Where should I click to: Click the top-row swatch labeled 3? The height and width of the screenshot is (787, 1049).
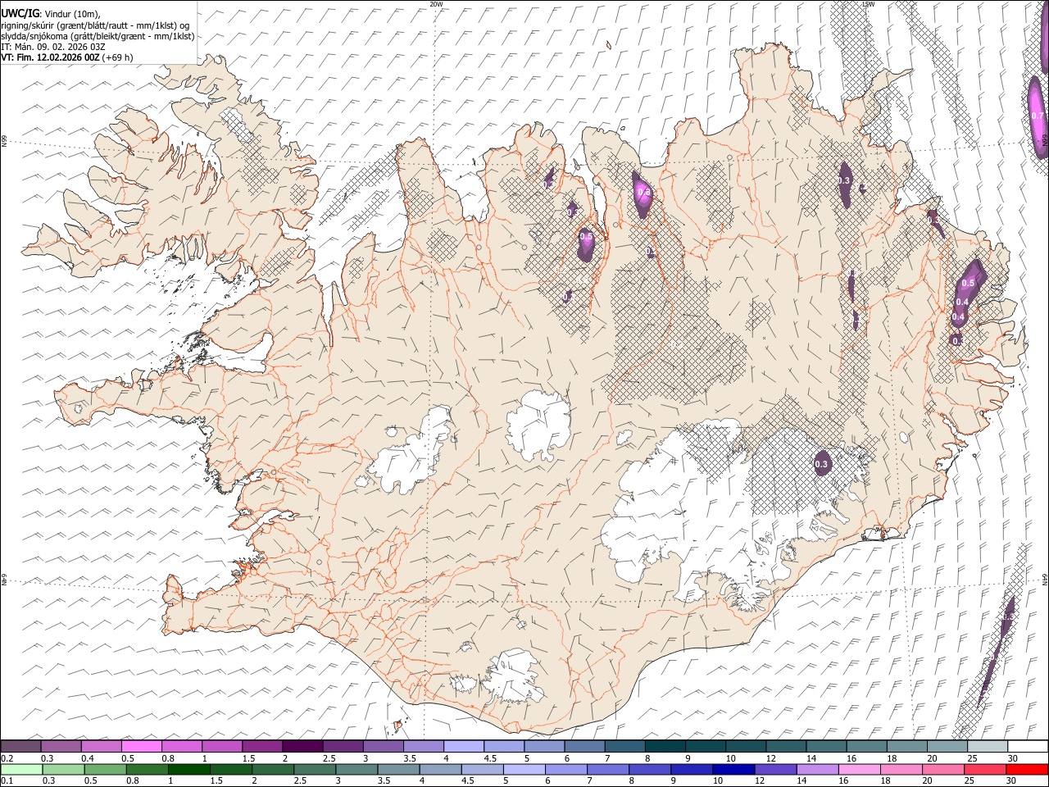pyautogui.click(x=383, y=746)
